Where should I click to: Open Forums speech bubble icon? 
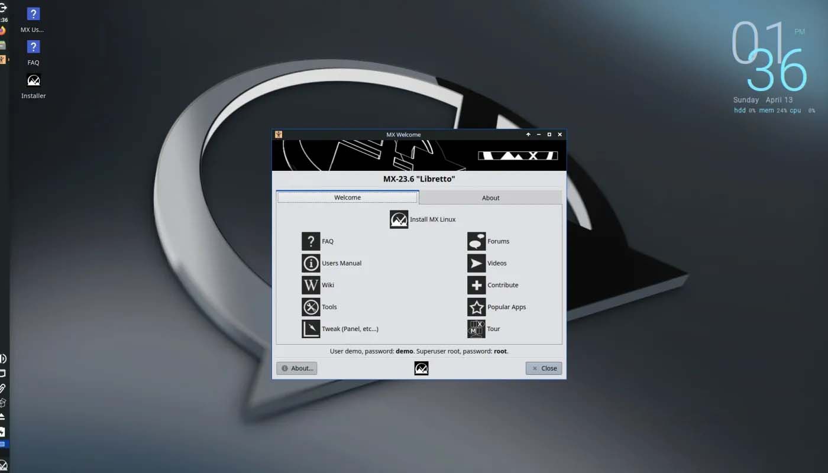(476, 241)
